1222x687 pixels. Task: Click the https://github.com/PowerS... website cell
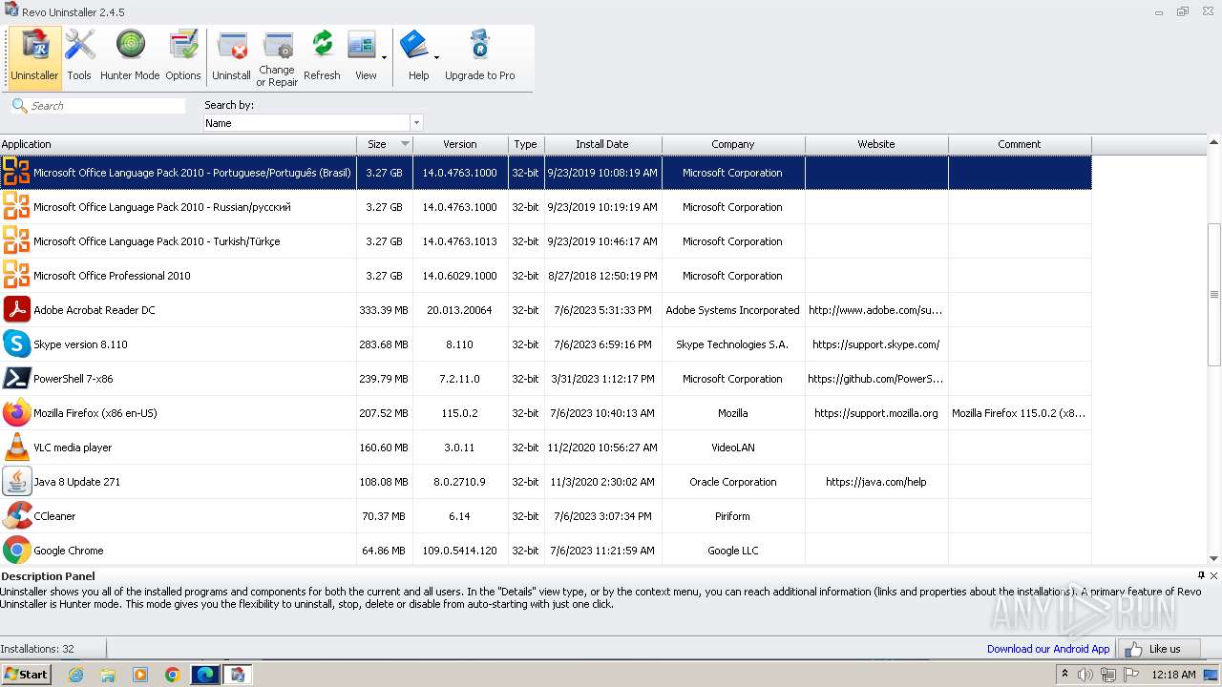(876, 379)
